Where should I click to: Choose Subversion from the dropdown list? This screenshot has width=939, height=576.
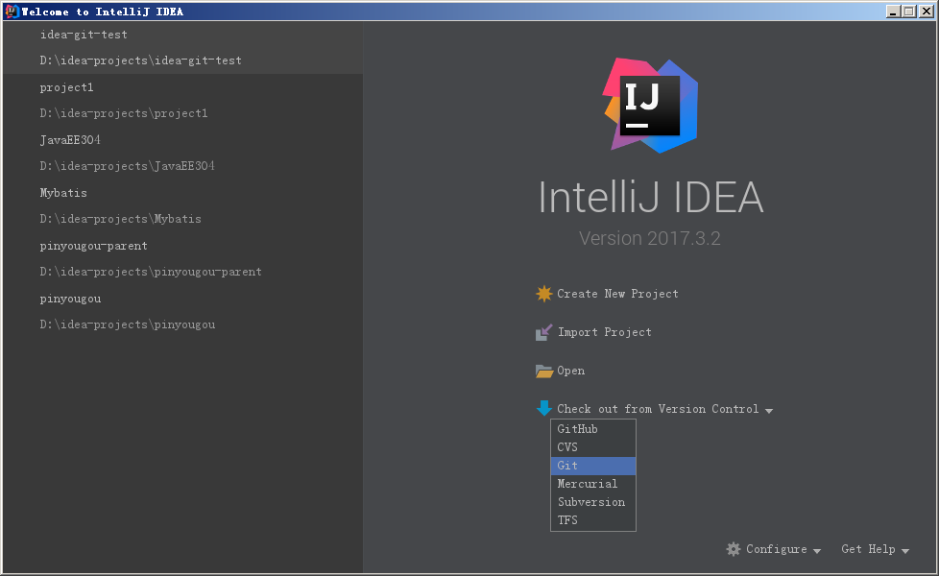click(x=592, y=502)
